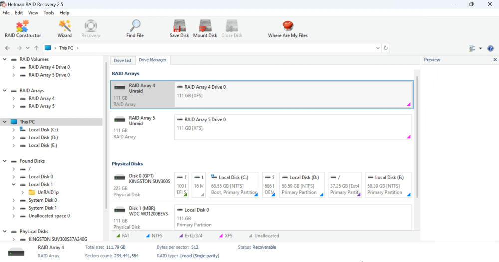Select RAID Array 4 Drive 0 XFS partition
499x262 pixels.
pos(293,94)
